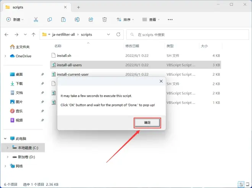Maximize the Explorer window
The height and width of the screenshot is (188, 252).
(231, 4)
